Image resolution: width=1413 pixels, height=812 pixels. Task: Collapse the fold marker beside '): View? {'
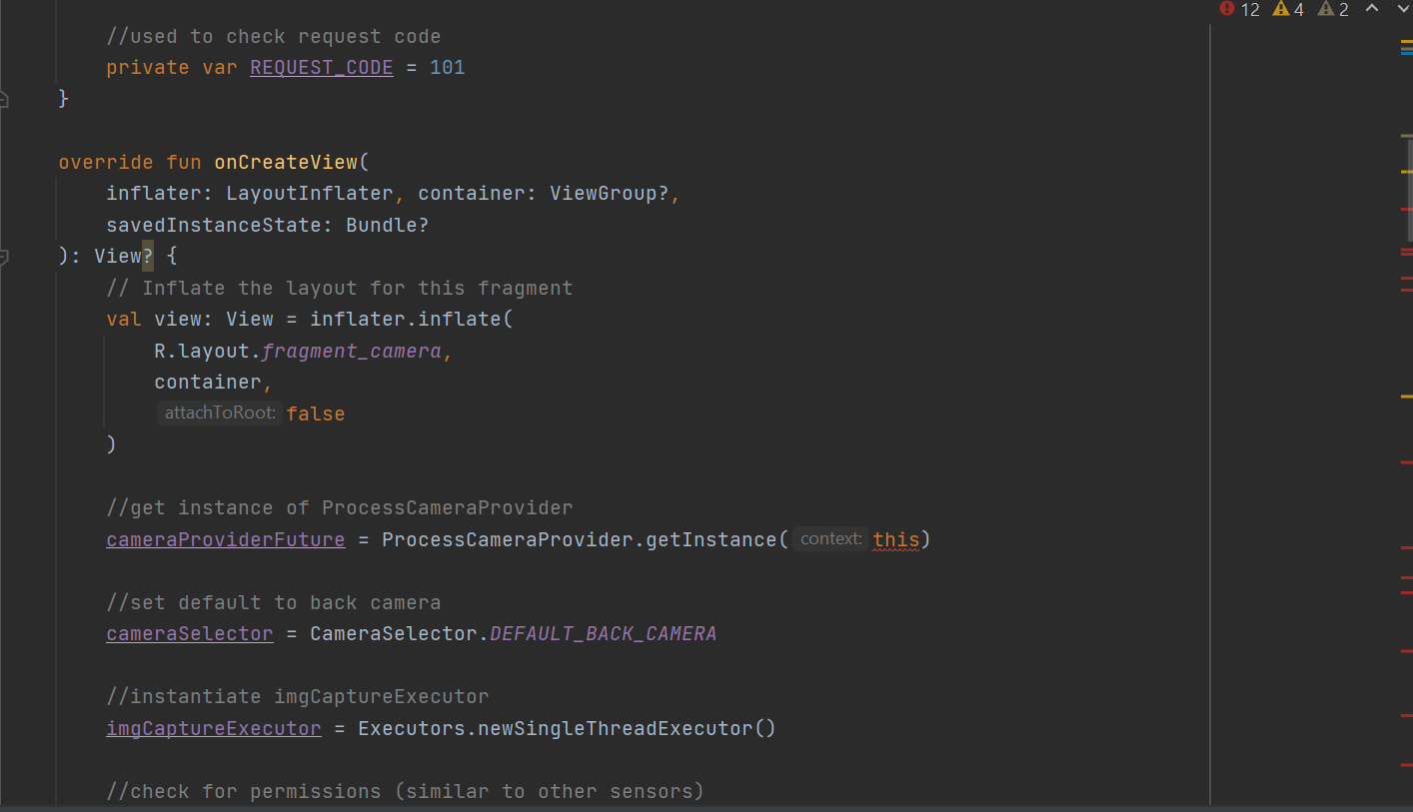4,257
